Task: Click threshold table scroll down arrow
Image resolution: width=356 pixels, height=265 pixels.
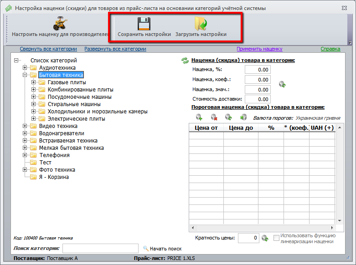Action: 340,220
